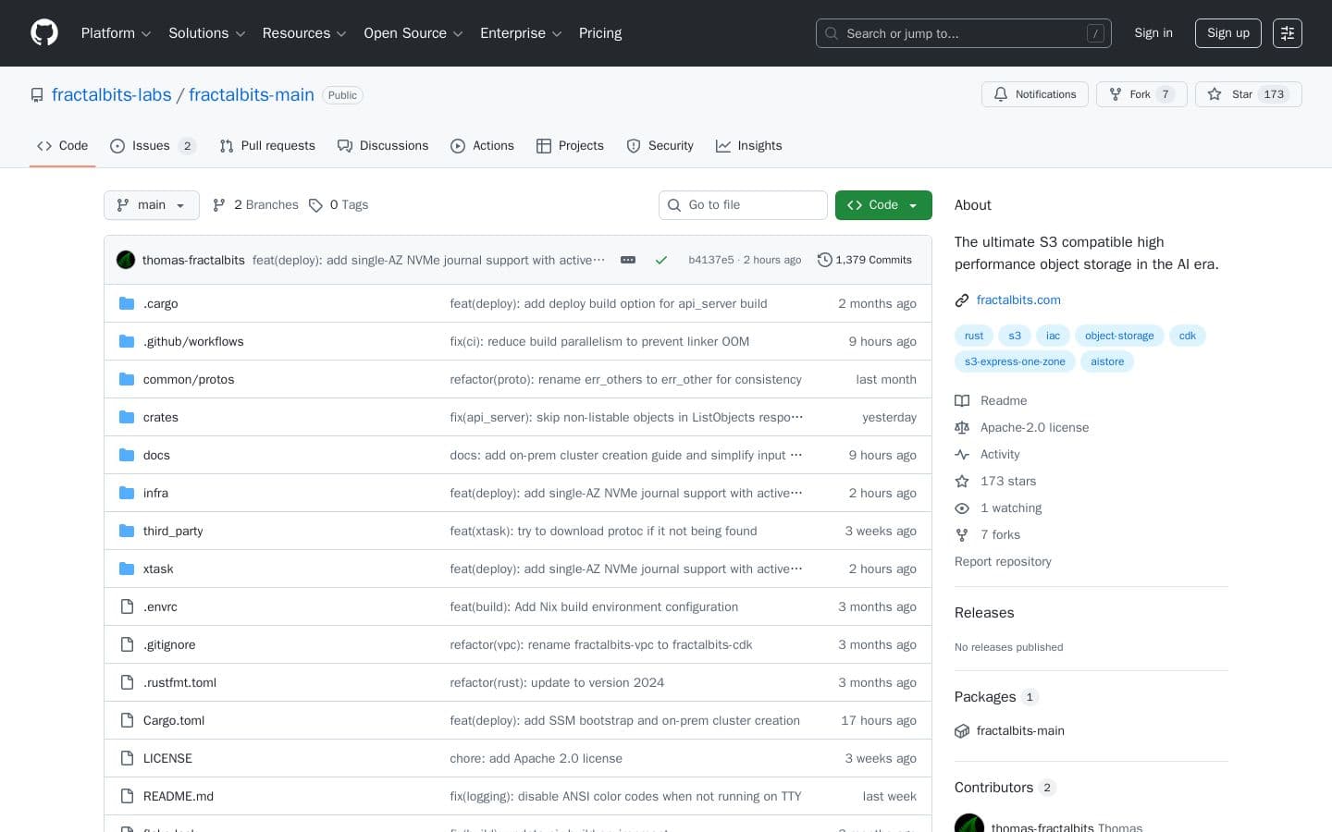Select the rust topic tag
The image size is (1332, 832).
(x=974, y=336)
